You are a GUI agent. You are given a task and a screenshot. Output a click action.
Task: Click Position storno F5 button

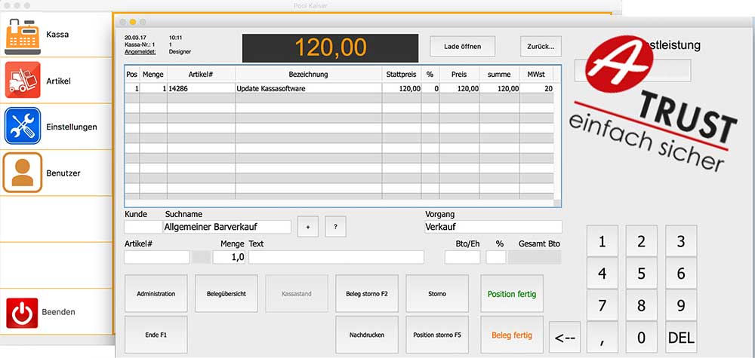437,335
